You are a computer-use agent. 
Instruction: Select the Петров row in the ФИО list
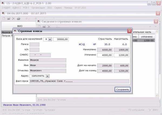(x=7, y=35)
